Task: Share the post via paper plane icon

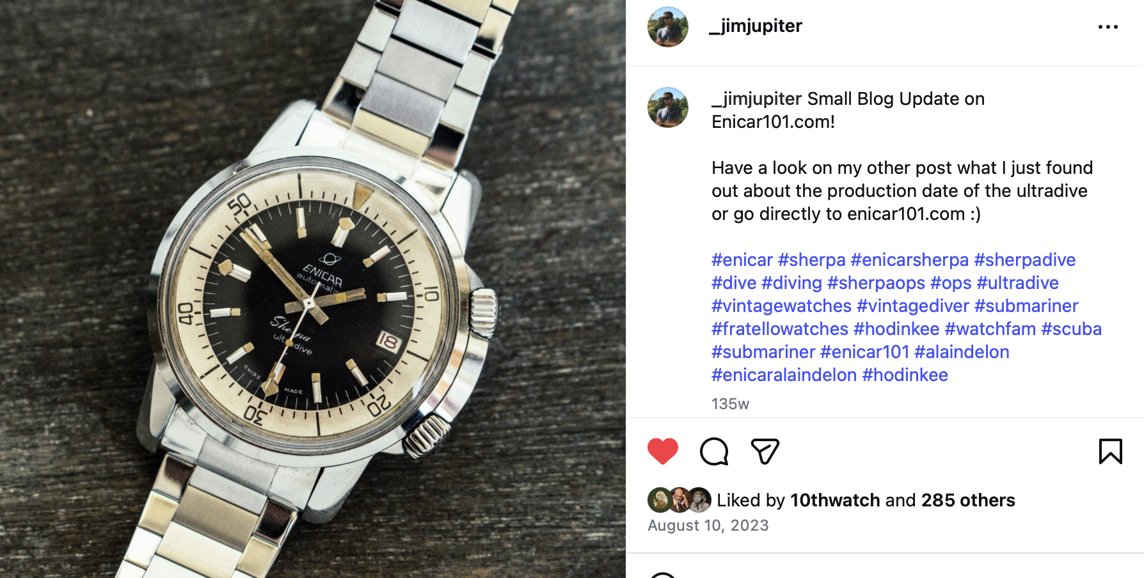Action: click(x=765, y=451)
